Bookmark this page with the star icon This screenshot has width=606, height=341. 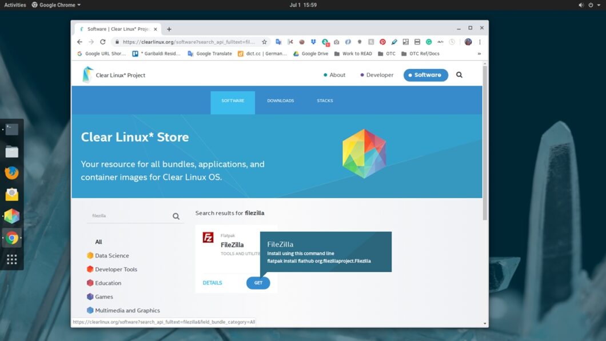point(264,42)
